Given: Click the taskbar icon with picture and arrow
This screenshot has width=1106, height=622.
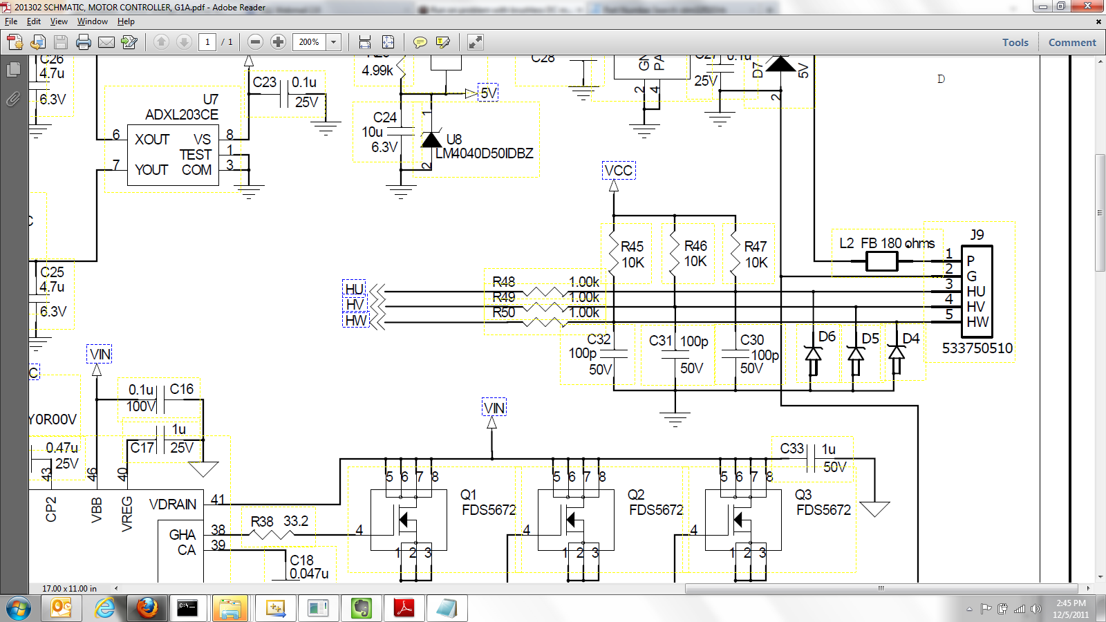Looking at the screenshot, I should (x=276, y=609).
